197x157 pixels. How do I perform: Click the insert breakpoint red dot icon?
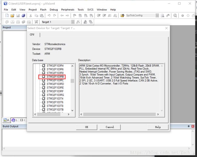182,16
